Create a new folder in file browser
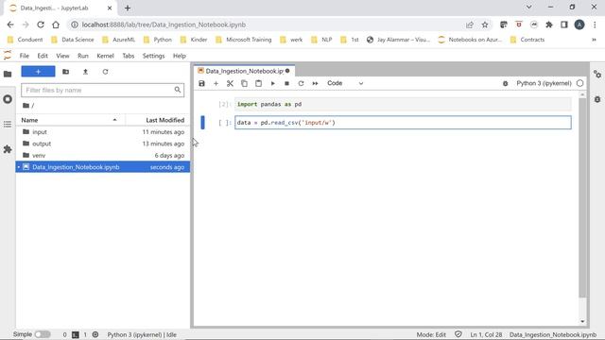 pos(65,72)
